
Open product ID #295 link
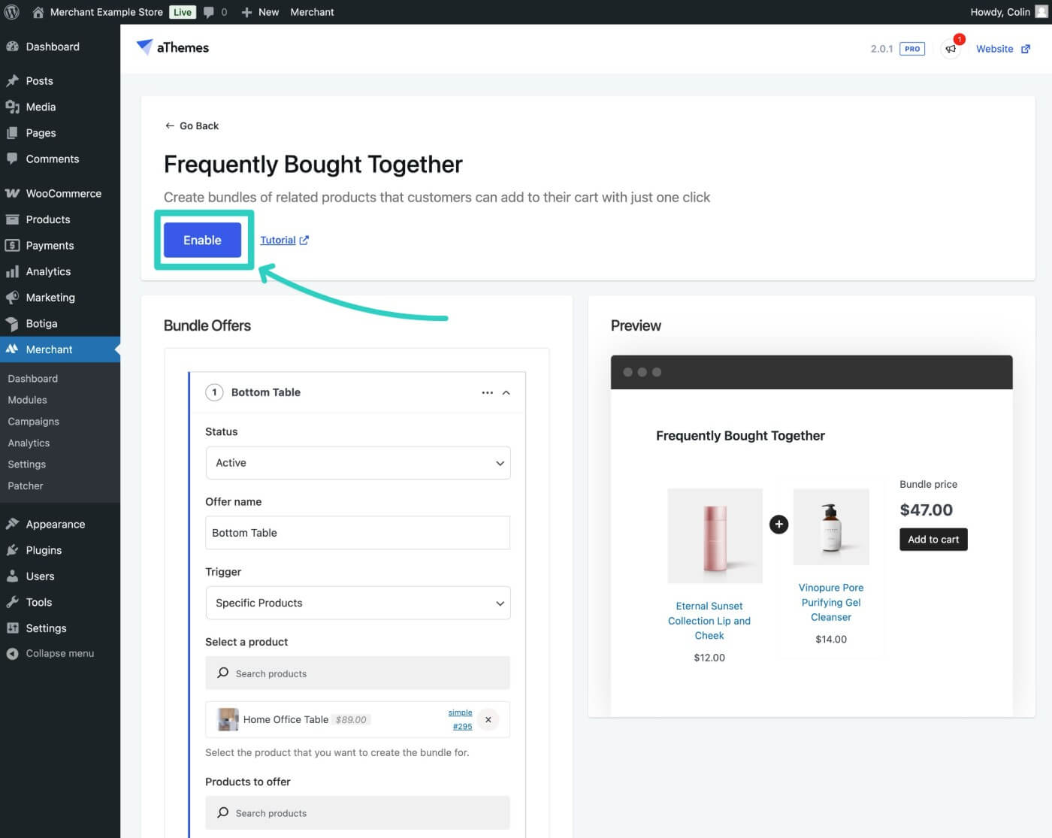click(x=462, y=727)
